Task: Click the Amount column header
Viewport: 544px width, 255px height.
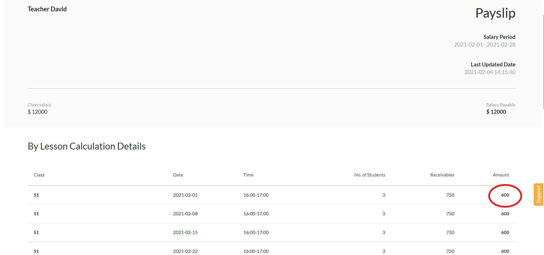Action: point(501,175)
